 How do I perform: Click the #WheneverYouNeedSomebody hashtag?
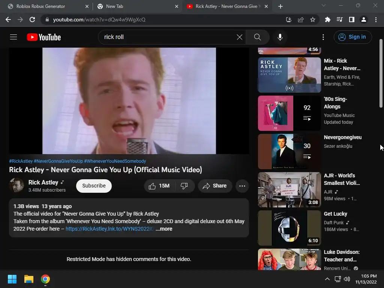(115, 161)
